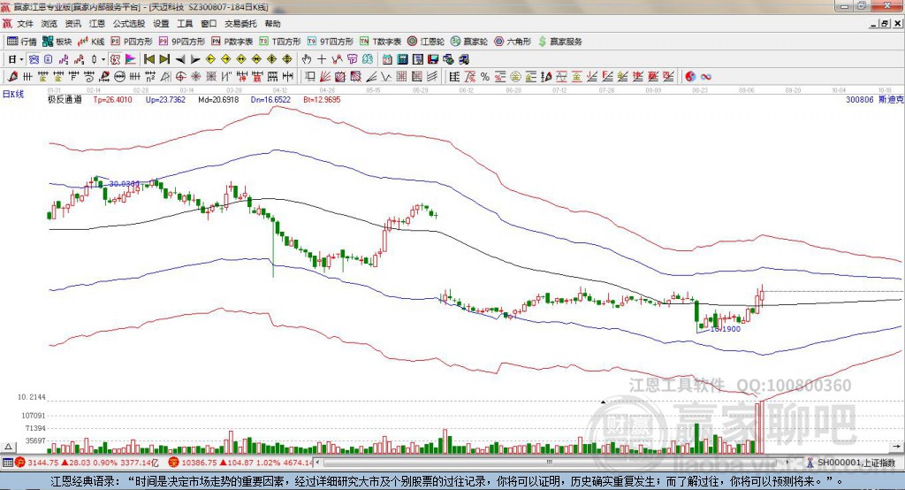Open the T数字表 tool
This screenshot has height=490, width=905.
point(380,42)
